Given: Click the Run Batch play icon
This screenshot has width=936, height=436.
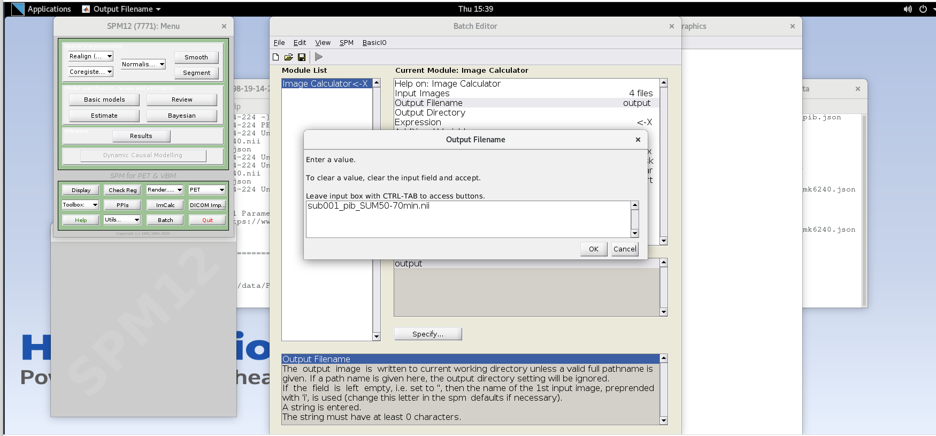Looking at the screenshot, I should pos(319,57).
